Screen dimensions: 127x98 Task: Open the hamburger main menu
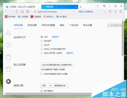[121, 11]
